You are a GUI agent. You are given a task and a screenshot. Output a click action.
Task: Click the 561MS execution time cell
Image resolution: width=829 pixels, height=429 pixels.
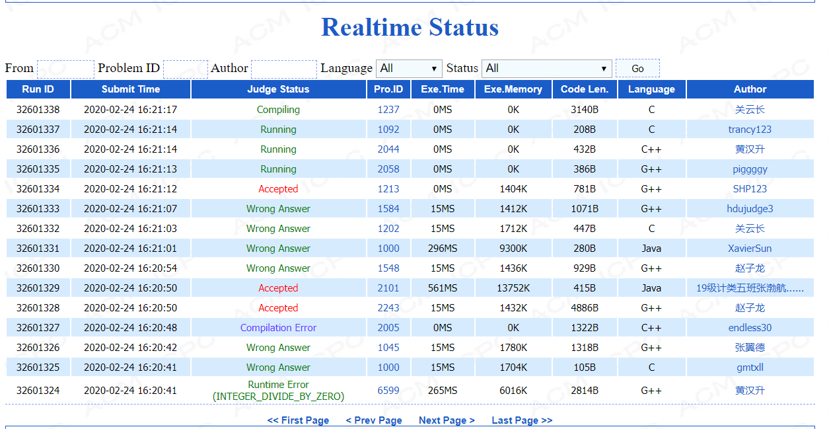point(443,288)
